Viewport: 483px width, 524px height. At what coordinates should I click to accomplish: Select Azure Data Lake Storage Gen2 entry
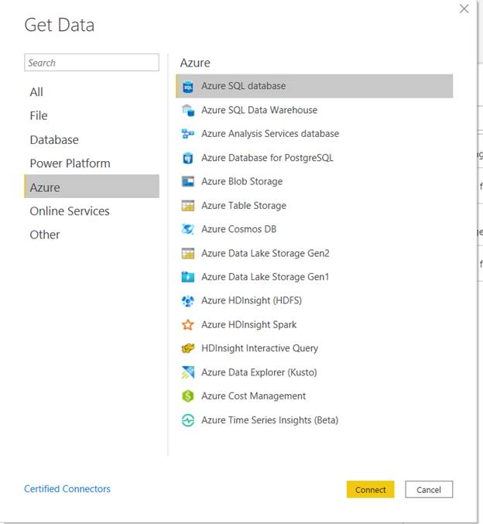(x=314, y=253)
